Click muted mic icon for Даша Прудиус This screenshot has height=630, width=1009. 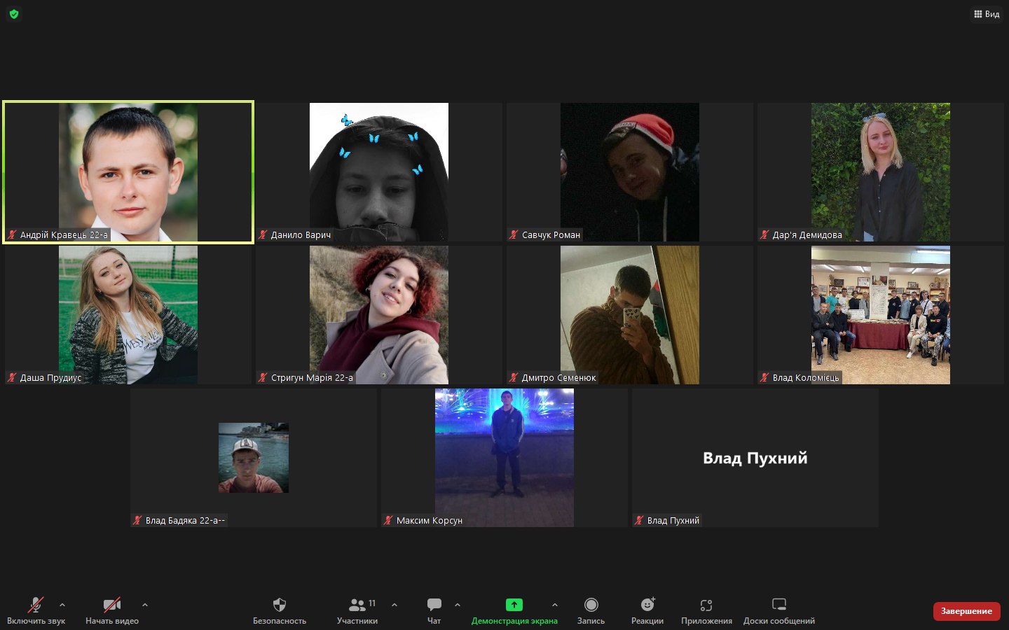coord(12,378)
